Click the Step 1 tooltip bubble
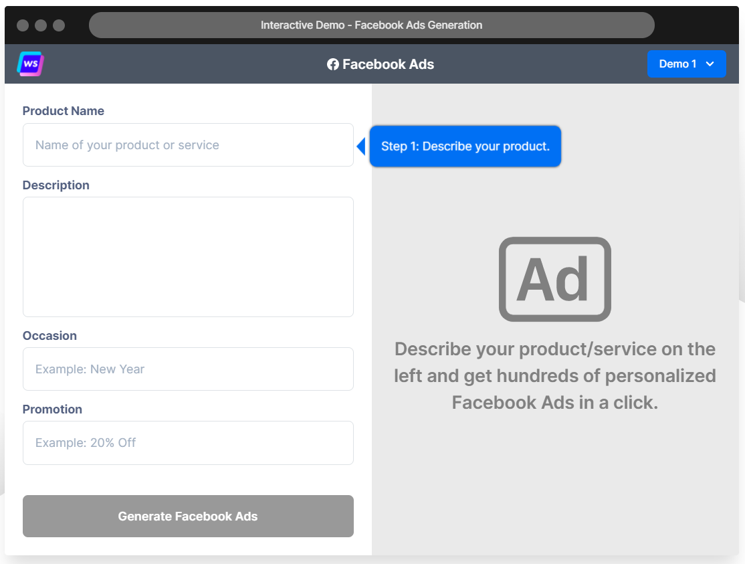745x564 pixels. point(465,146)
